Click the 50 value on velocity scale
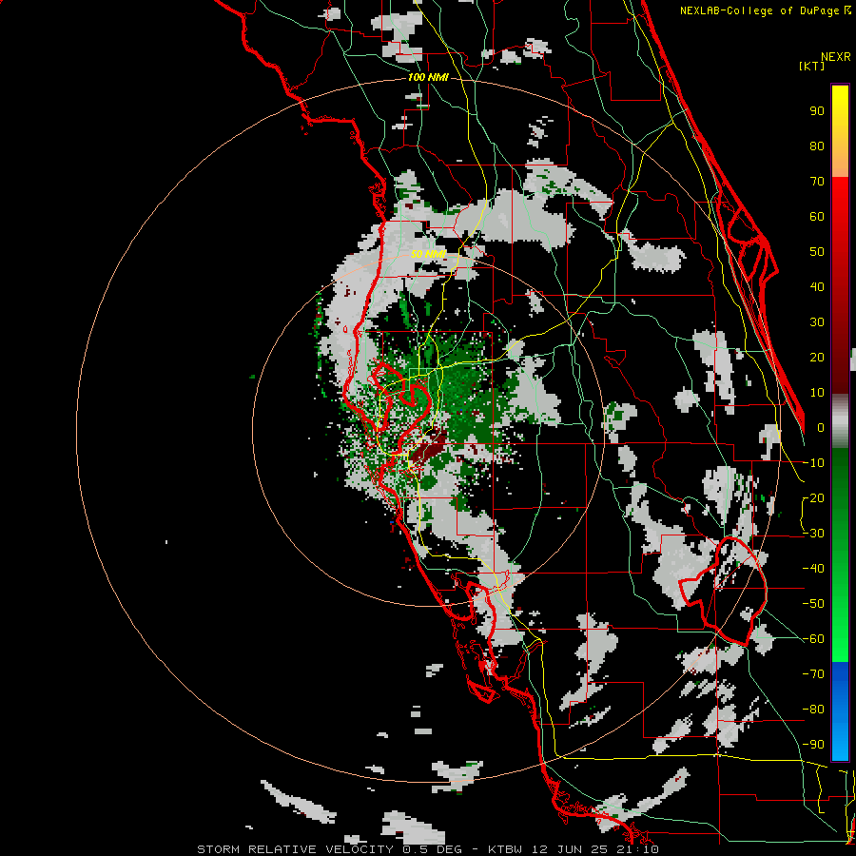The height and width of the screenshot is (856, 856). click(x=817, y=252)
